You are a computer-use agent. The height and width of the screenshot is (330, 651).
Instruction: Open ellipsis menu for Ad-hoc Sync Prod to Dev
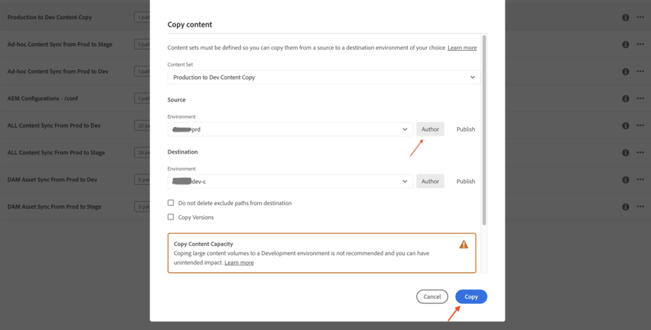coord(640,71)
